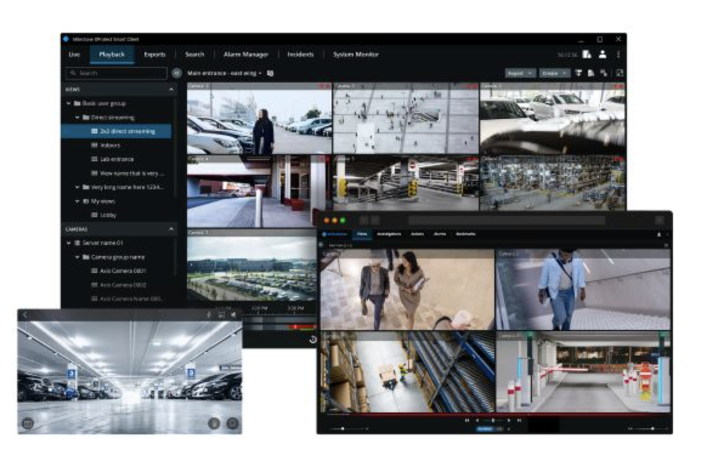Open the user profile icon in the top bar

pos(602,55)
